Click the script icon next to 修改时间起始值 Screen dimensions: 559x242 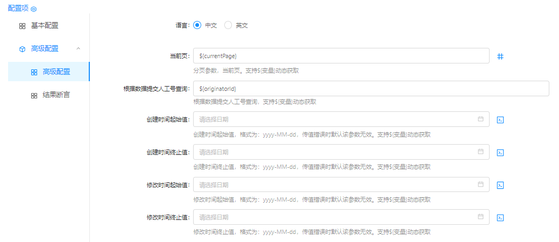(x=500, y=185)
